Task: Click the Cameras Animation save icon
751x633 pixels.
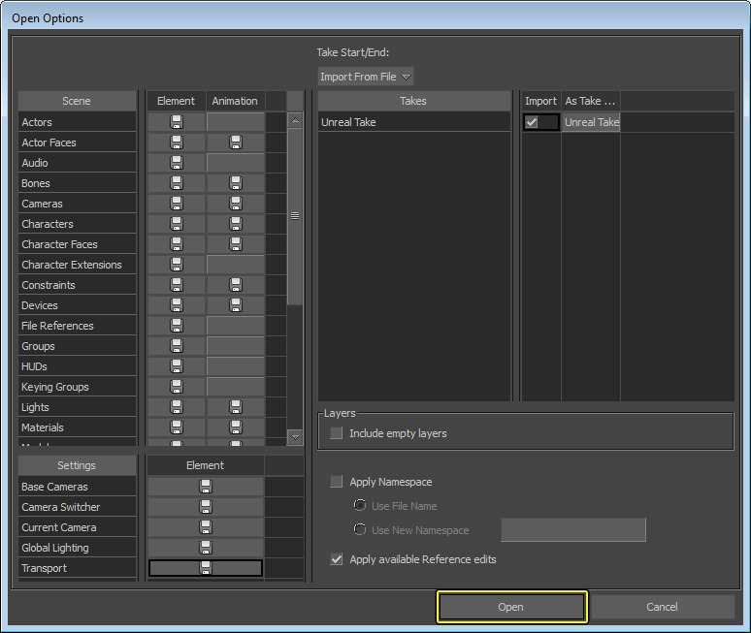Action: 235,204
